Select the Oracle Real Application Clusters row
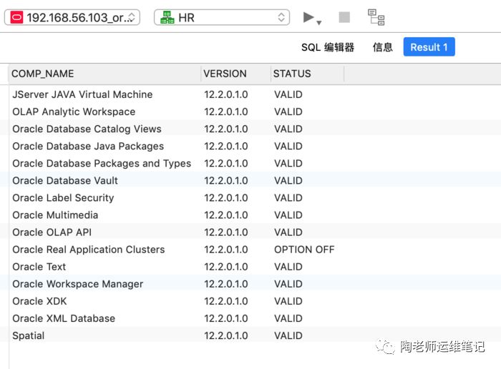The height and width of the screenshot is (369, 501). pos(89,250)
